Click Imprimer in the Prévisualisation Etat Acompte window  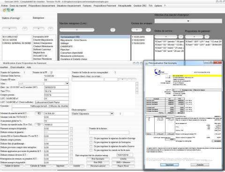[x=170, y=165]
